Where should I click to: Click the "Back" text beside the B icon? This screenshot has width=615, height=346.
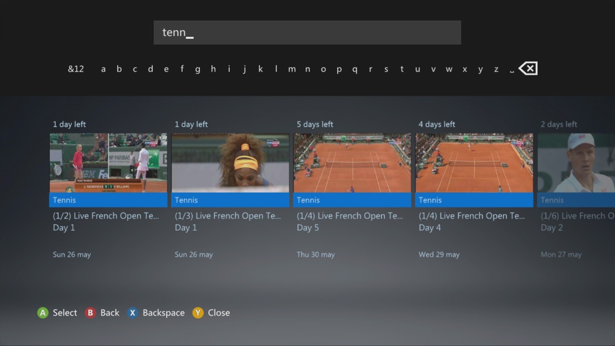tap(110, 313)
